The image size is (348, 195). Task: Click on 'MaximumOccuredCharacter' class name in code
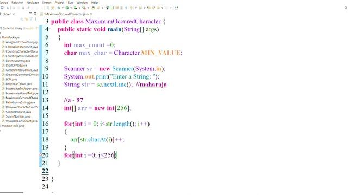point(123,22)
